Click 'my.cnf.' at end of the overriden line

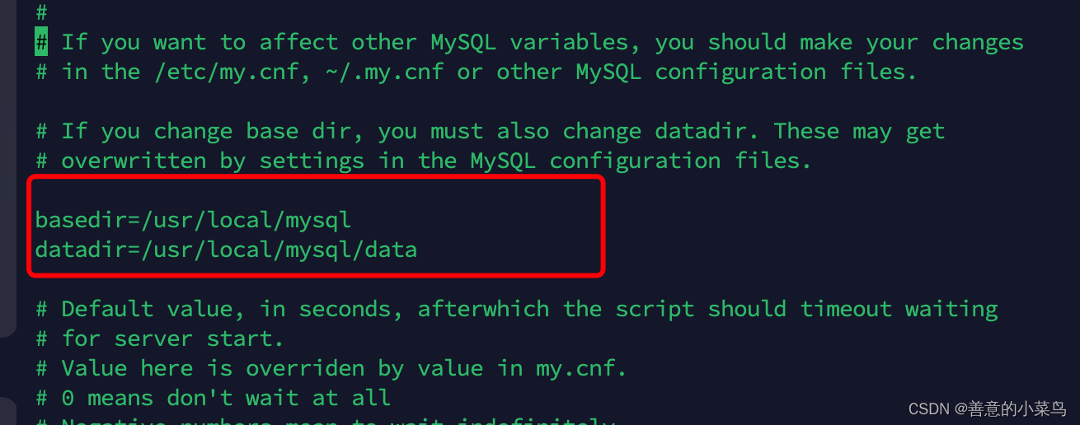pyautogui.click(x=582, y=368)
